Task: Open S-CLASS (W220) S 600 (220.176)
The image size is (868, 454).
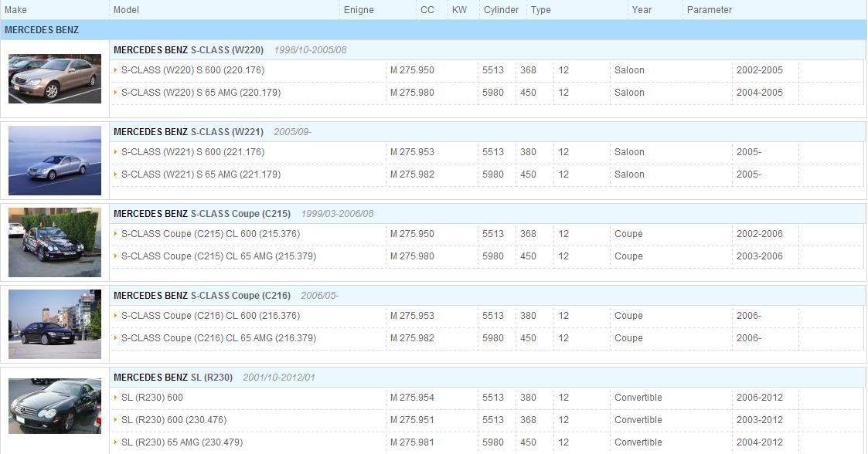Action: (192, 70)
